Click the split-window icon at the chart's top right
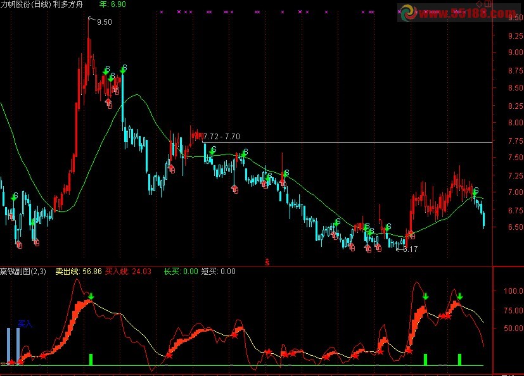The height and width of the screenshot is (376, 524). pyautogui.click(x=488, y=4)
